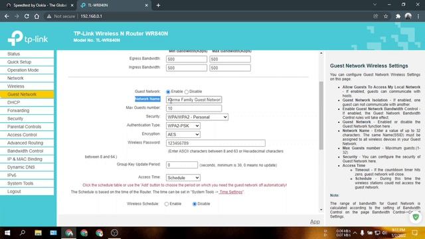Viewport: 425px width, 239px height.
Task: Click the Egress Min Bandwidth field
Action: [x=187, y=59]
